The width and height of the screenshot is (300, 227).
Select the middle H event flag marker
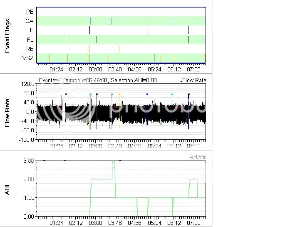(147, 30)
